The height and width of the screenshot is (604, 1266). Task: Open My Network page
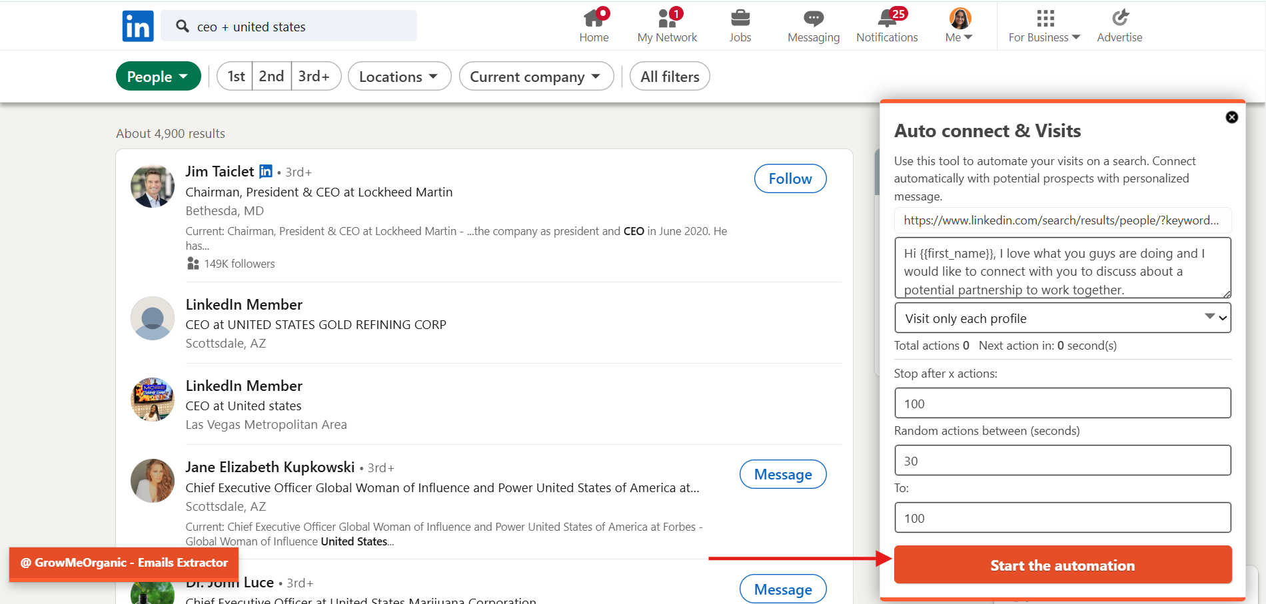(x=667, y=26)
